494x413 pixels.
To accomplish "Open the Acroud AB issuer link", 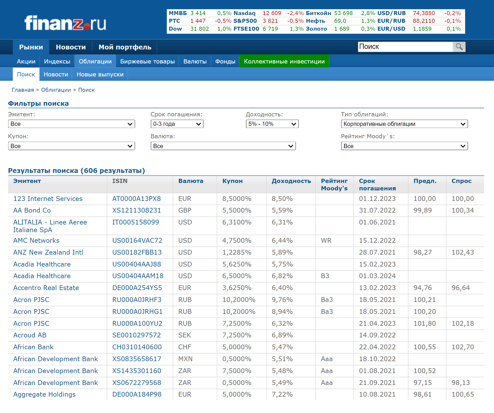I will click(30, 335).
